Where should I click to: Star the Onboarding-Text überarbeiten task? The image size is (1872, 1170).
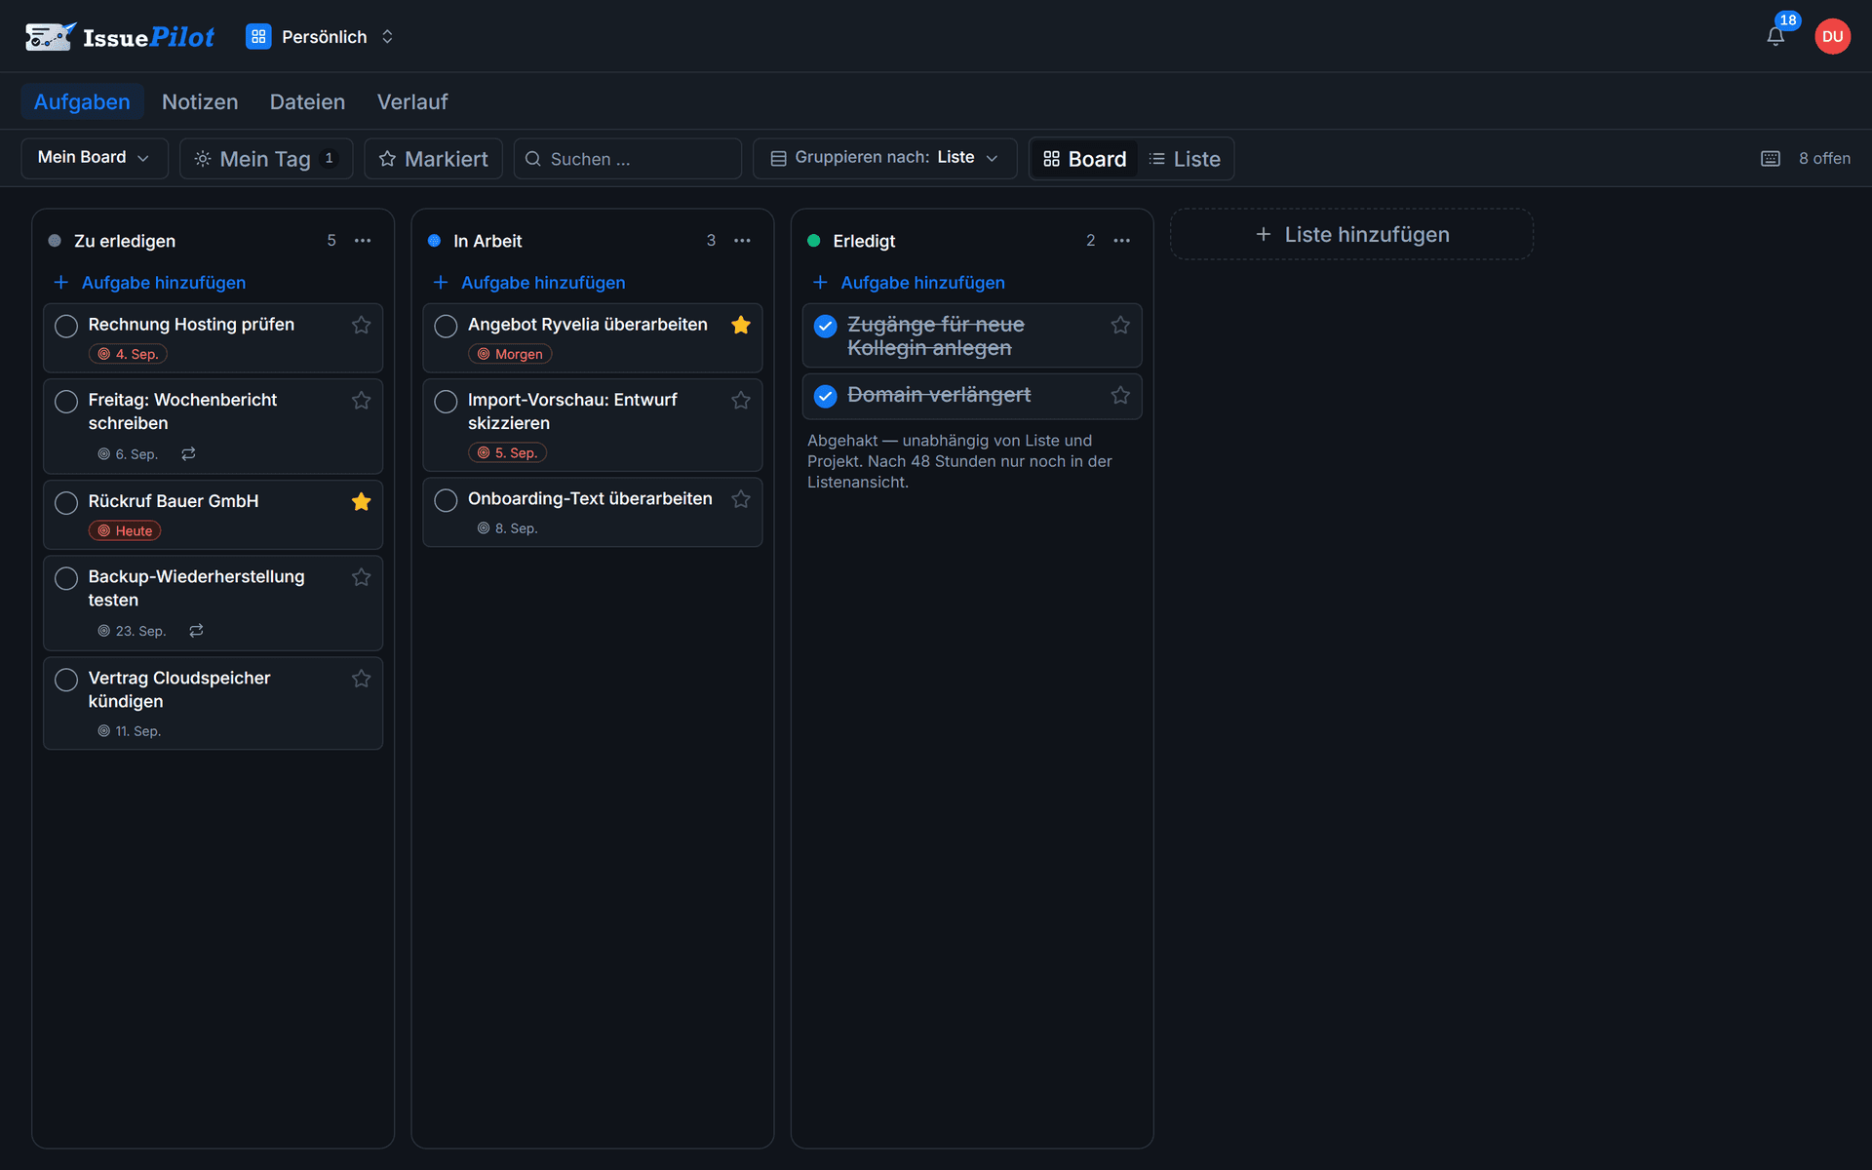[x=741, y=499]
